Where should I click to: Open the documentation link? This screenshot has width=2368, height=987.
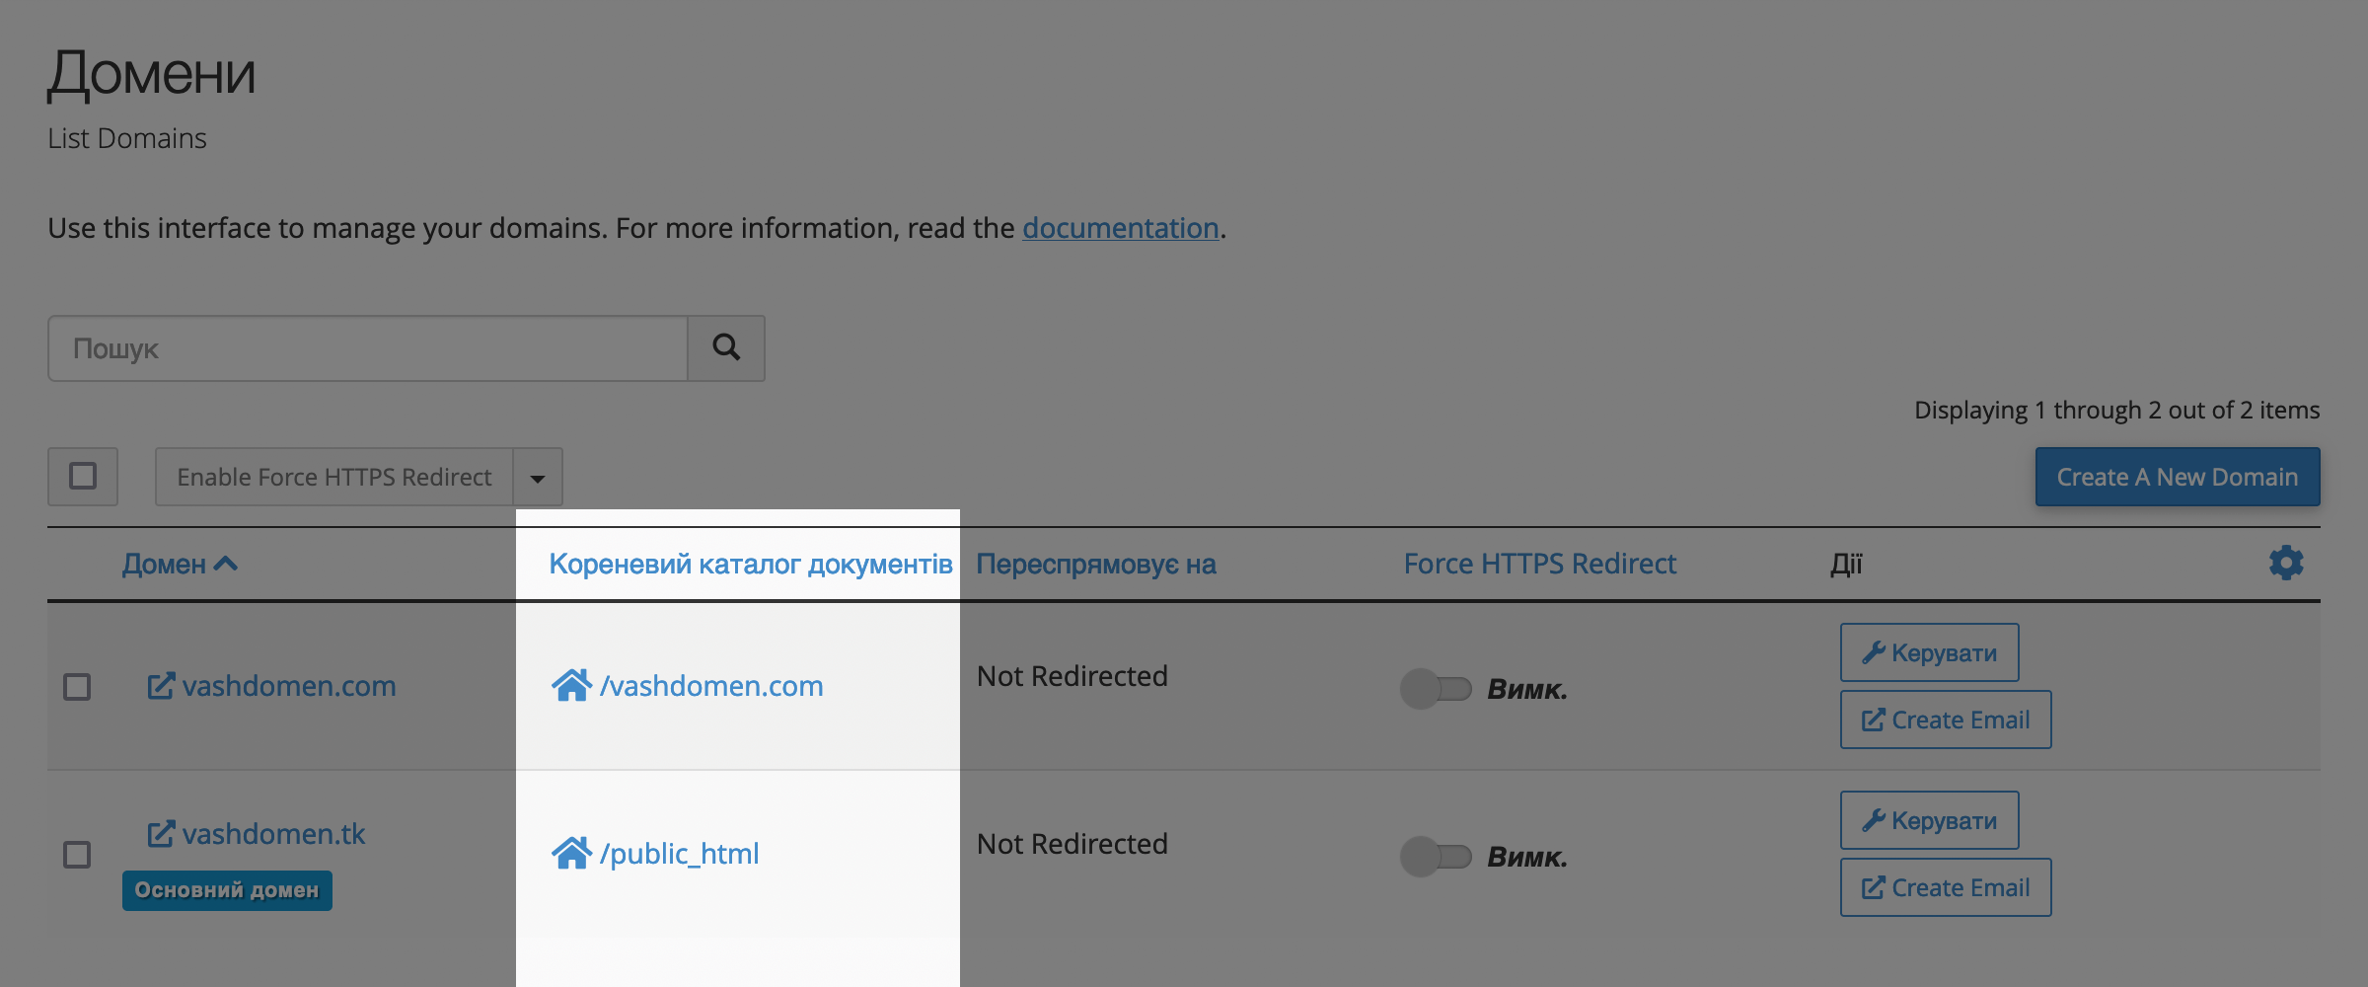(x=1121, y=228)
